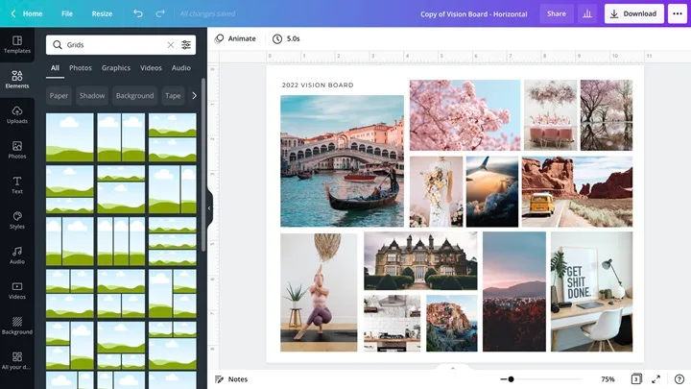Click the elements panel scrollbar
691x389 pixels.
click(x=203, y=165)
